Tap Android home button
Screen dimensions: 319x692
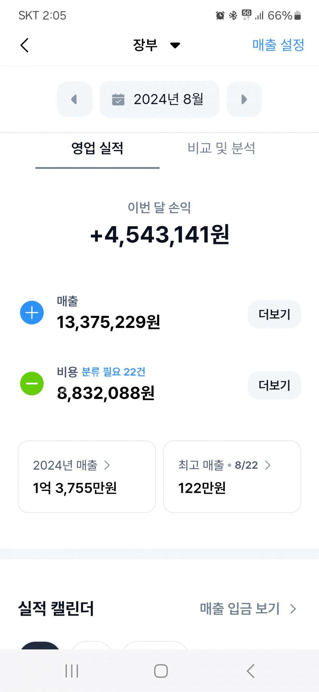point(161,671)
